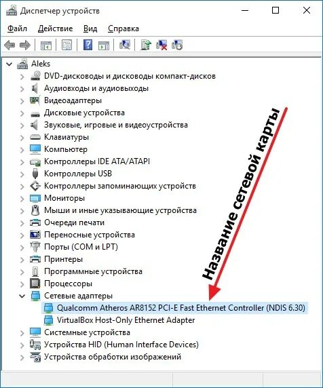Select Qualcomm Atheros AR8152 Ethernet Controller
The width and height of the screenshot is (323, 388).
click(181, 308)
